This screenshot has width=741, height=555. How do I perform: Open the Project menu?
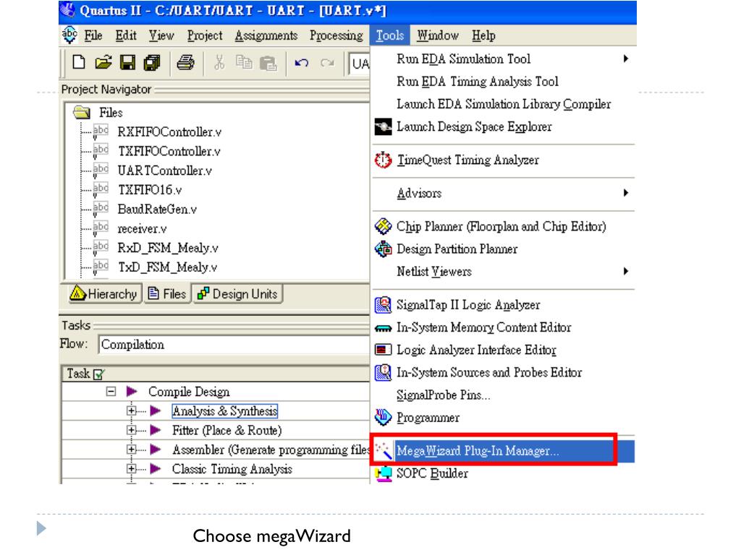tap(205, 35)
